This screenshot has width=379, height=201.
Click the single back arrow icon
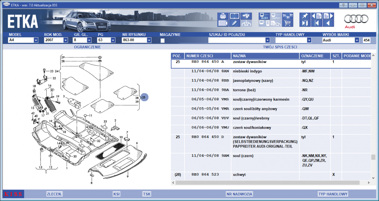click(x=329, y=23)
